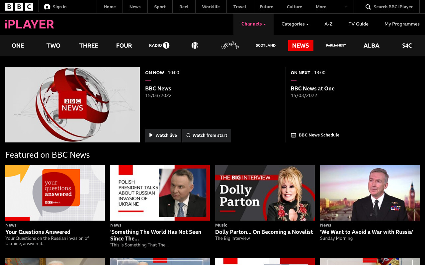Open the Sunday Morning naval officer thumbnail
425x265 pixels.
click(x=370, y=193)
